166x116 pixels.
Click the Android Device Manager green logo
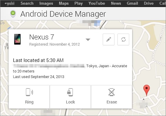click(x=13, y=13)
